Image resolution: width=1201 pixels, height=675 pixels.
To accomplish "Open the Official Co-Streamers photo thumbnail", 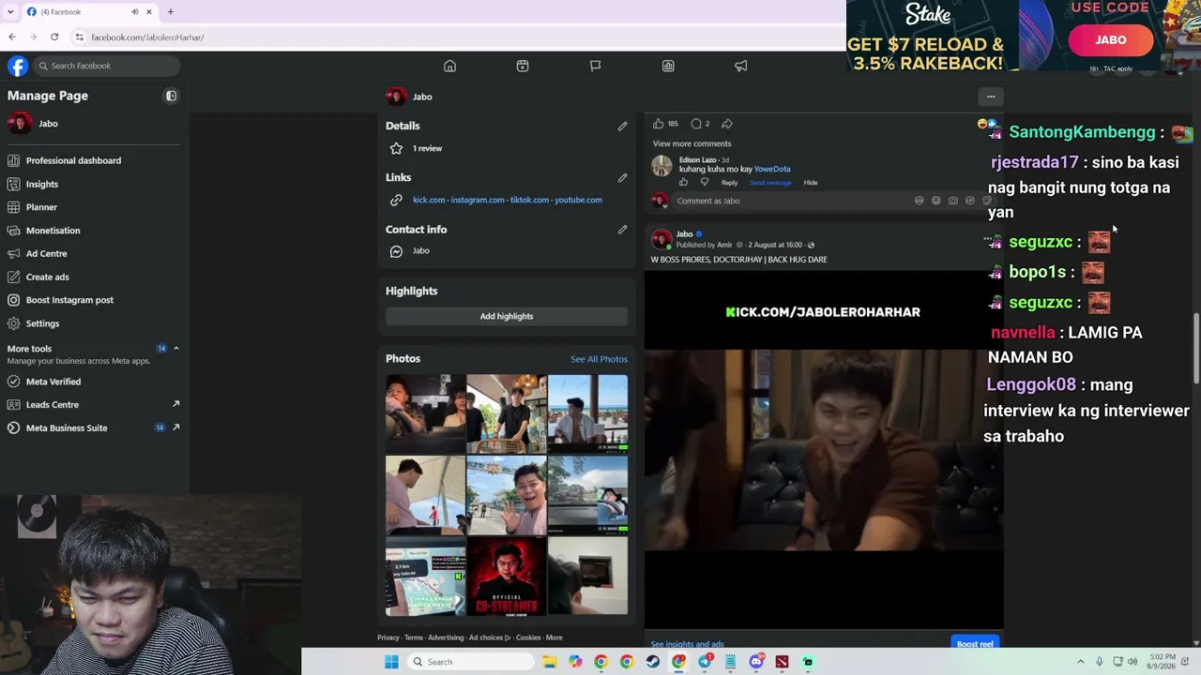I will coord(507,577).
